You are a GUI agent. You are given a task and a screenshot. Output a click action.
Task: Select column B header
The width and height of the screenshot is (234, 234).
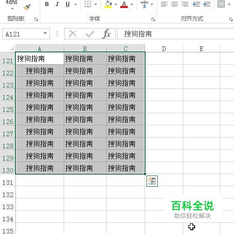click(85, 49)
